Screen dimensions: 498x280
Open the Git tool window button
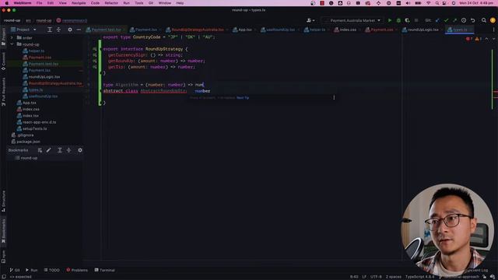click(14, 270)
